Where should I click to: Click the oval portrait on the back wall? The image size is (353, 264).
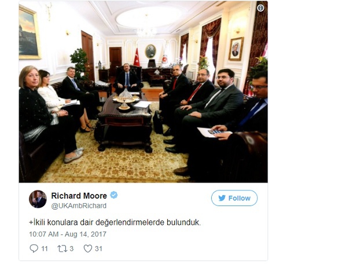coord(150,52)
